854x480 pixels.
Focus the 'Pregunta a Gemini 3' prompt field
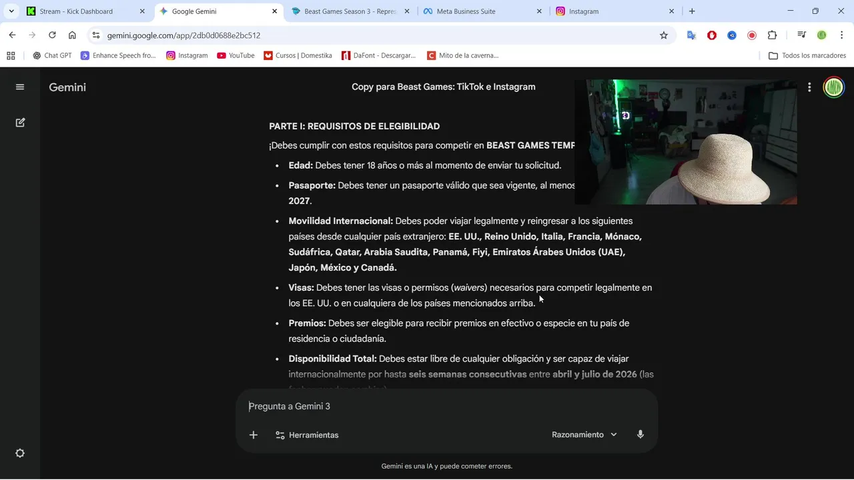click(x=447, y=407)
